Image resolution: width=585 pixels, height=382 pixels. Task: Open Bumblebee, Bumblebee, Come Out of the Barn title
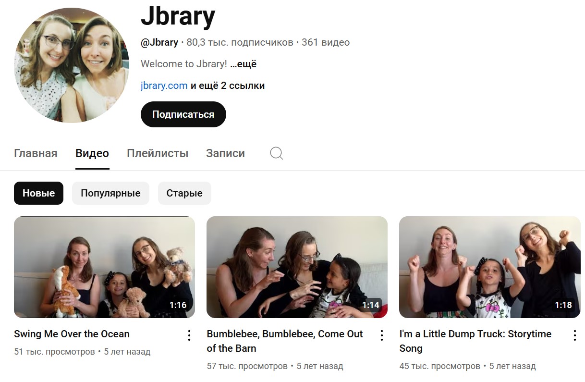pyautogui.click(x=285, y=341)
